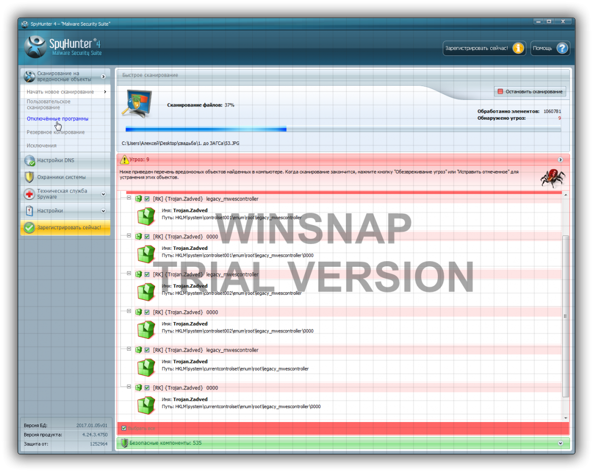
Task: Uncheck the controlset001 legacy_mwescontroller threat checkbox
Action: coord(147,199)
